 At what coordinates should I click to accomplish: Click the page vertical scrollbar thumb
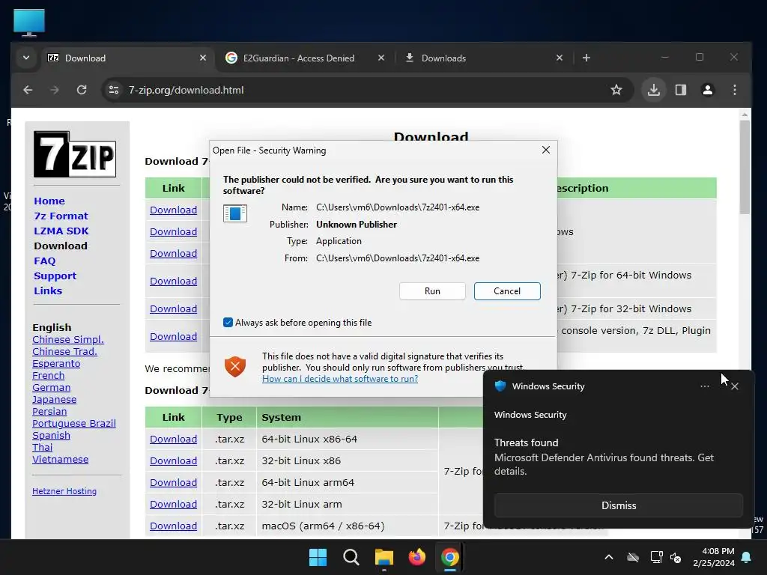tap(745, 167)
